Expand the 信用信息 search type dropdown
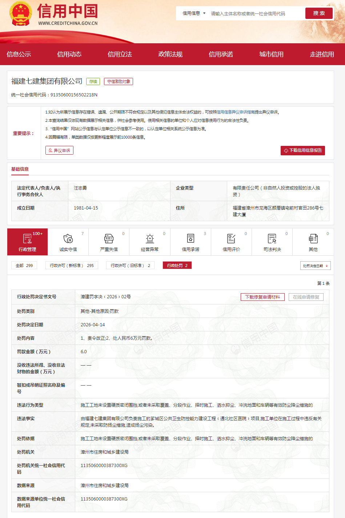Image resolution: width=345 pixels, height=518 pixels. pos(194,13)
